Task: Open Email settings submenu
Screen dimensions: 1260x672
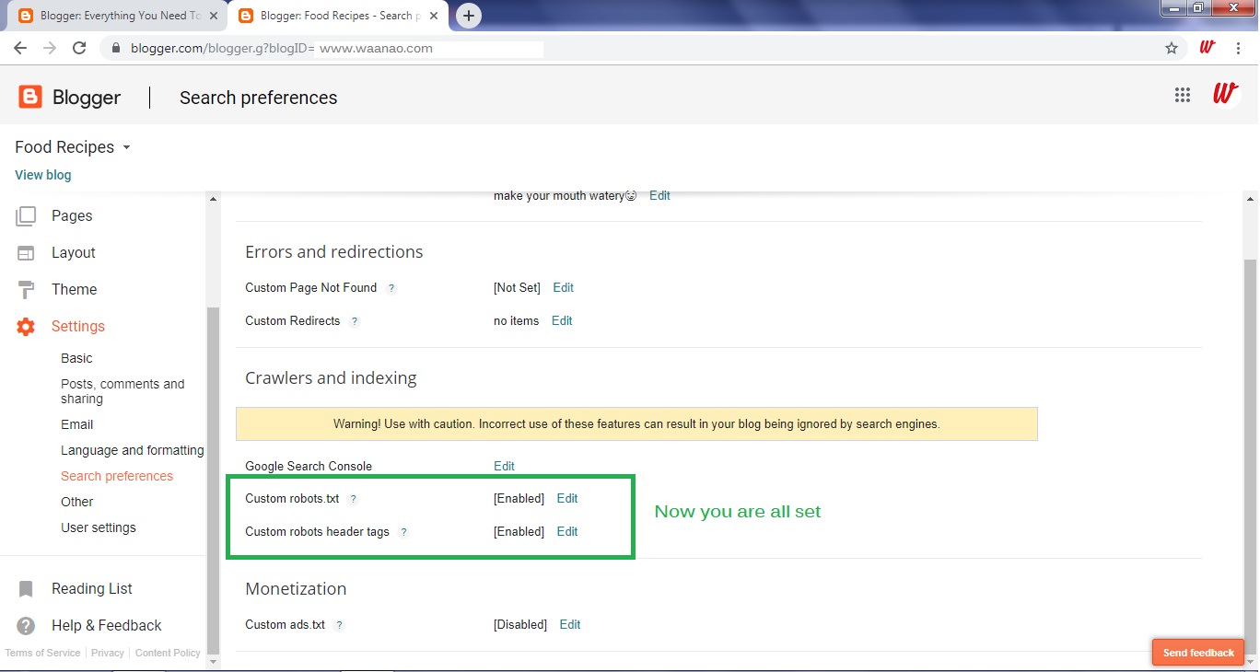Action: pyautogui.click(x=76, y=424)
